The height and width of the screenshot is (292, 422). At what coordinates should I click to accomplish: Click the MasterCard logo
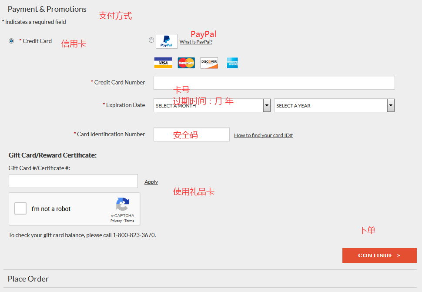(186, 63)
